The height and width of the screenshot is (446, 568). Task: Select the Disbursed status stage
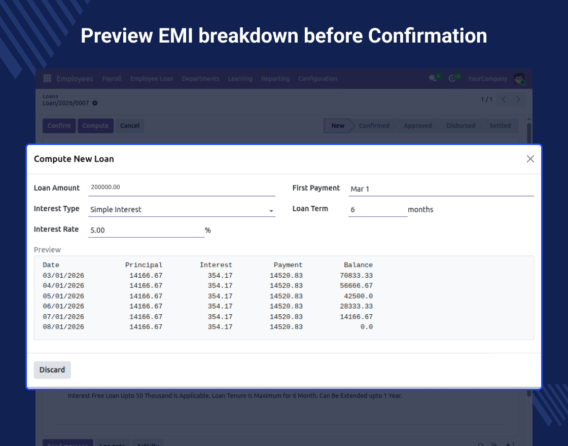(x=461, y=126)
